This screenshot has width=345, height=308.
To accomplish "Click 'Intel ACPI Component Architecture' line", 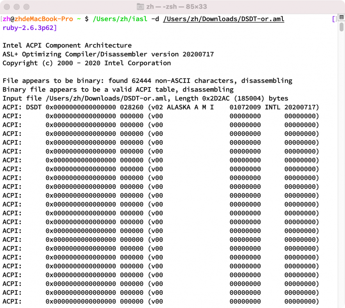I will point(67,46).
